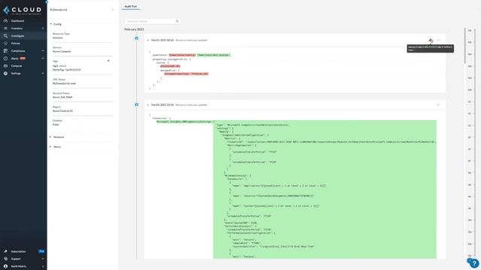The height and width of the screenshot is (270, 481).
Task: Click the Compliance icon in sidebar
Action: coord(5,51)
